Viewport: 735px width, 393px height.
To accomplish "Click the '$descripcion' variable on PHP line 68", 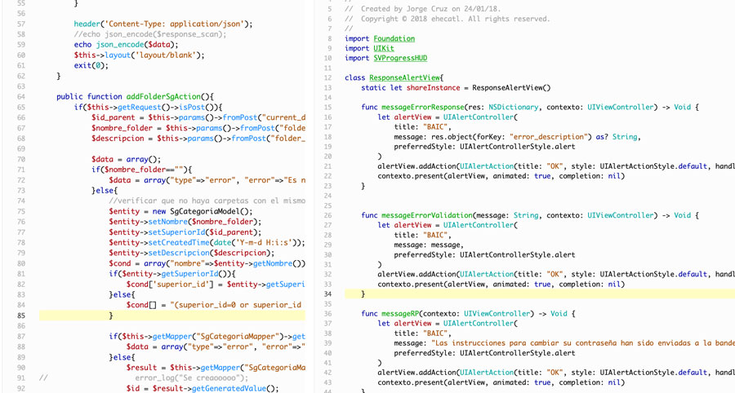I will pos(118,139).
